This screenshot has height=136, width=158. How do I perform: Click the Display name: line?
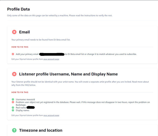click(x=23, y=110)
